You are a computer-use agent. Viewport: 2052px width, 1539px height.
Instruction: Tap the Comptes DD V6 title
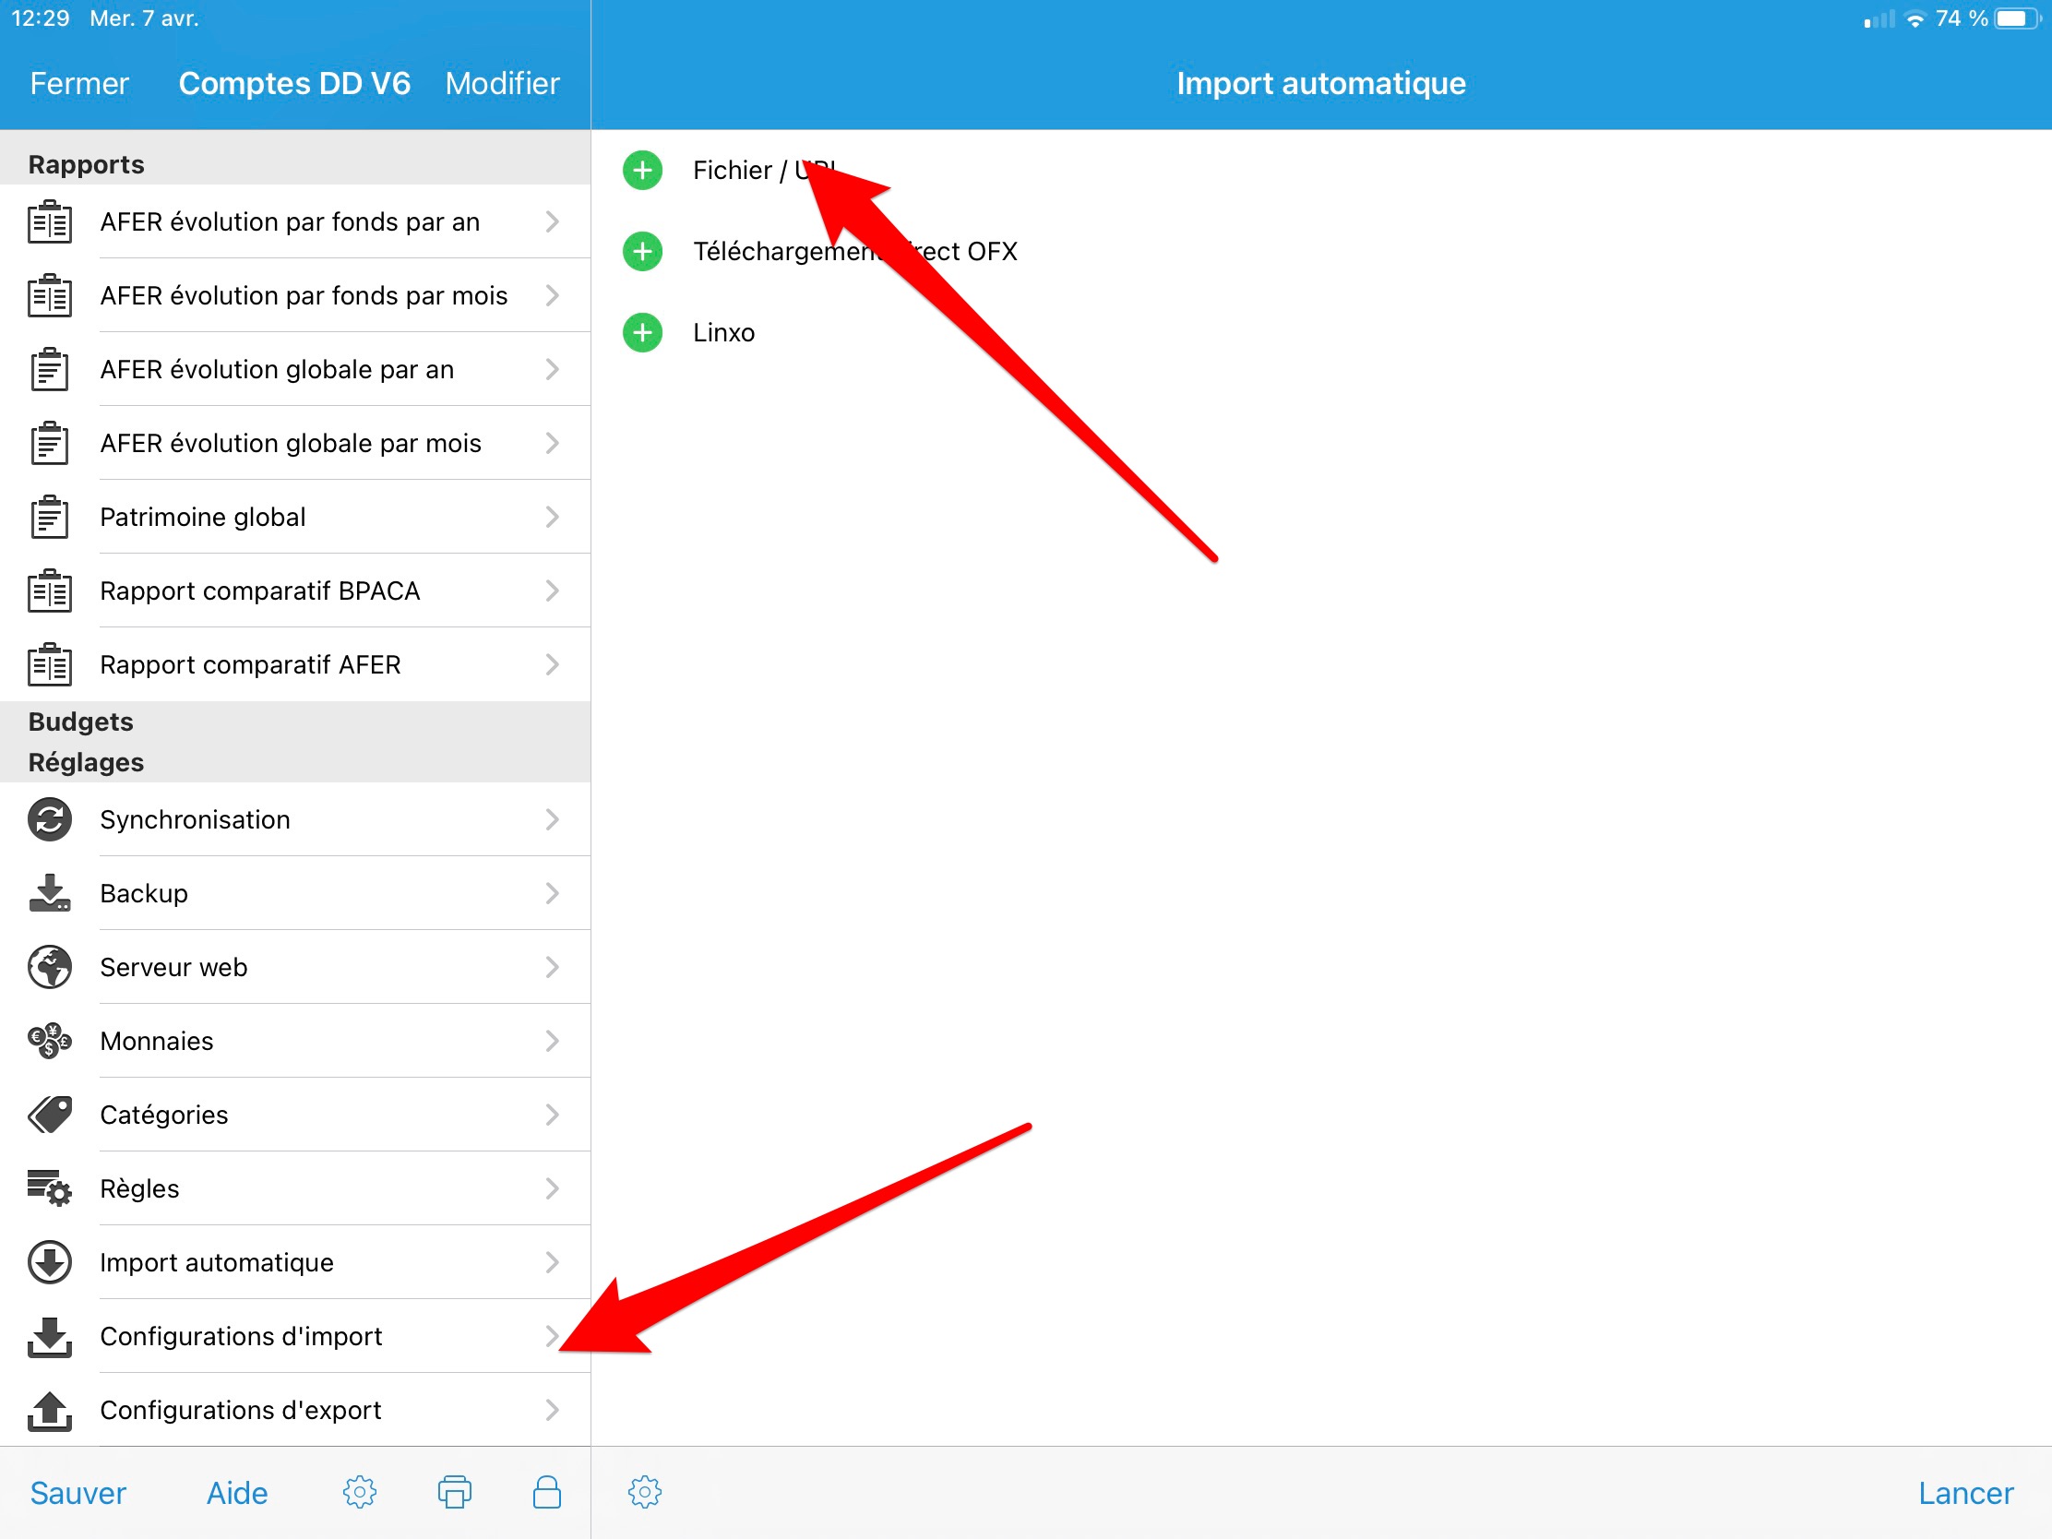click(294, 83)
